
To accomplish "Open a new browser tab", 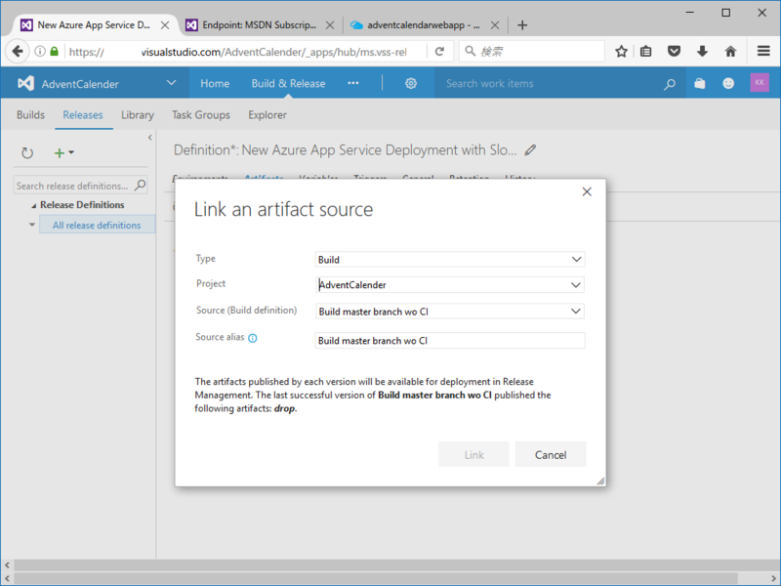I will [522, 25].
